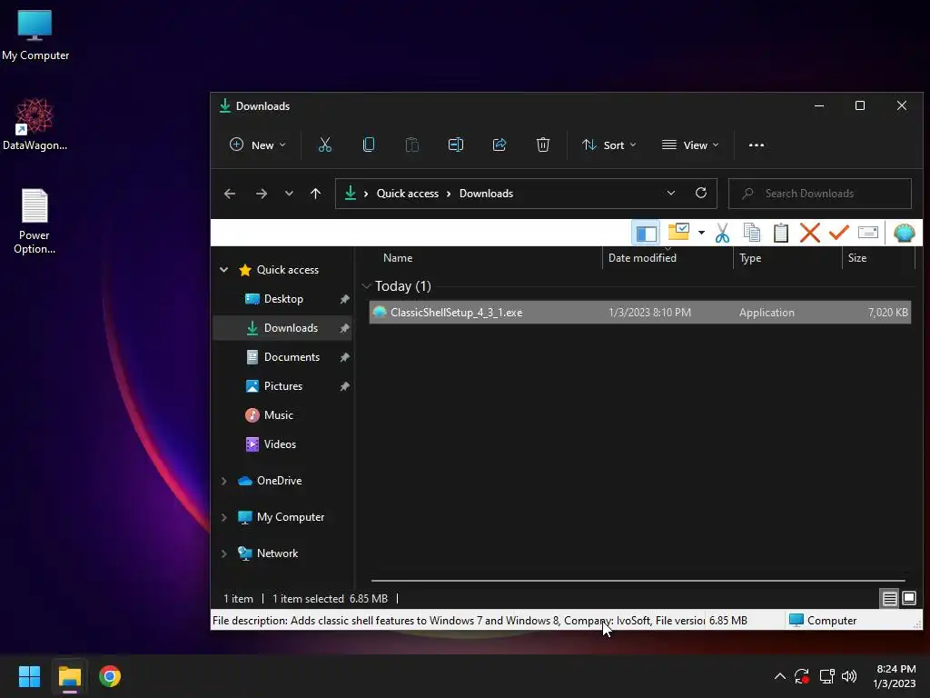Screen dimensions: 930x698
Task: Click Classic Shell email icon
Action: point(867,232)
